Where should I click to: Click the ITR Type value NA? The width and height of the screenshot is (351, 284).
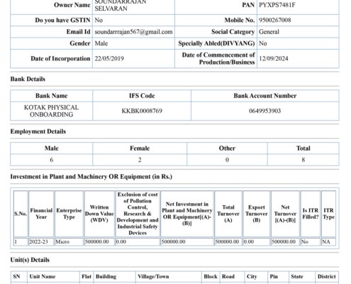click(326, 241)
